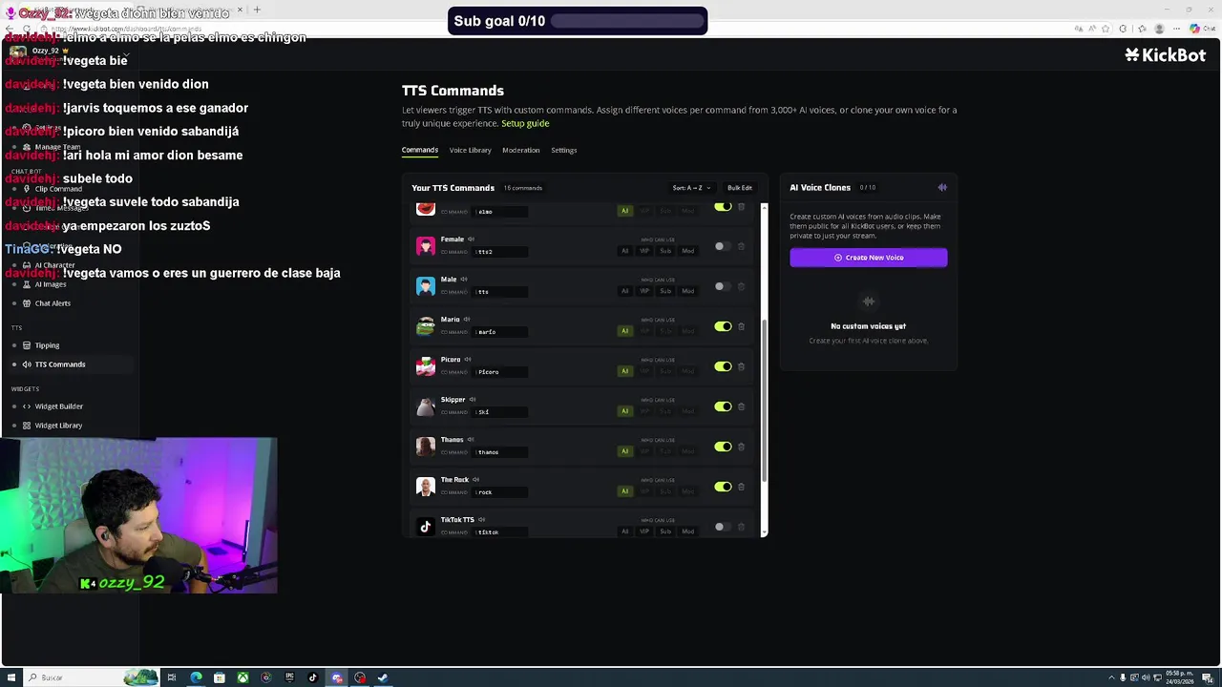This screenshot has width=1222, height=687.
Task: Open Steam in the taskbar
Action: [383, 677]
